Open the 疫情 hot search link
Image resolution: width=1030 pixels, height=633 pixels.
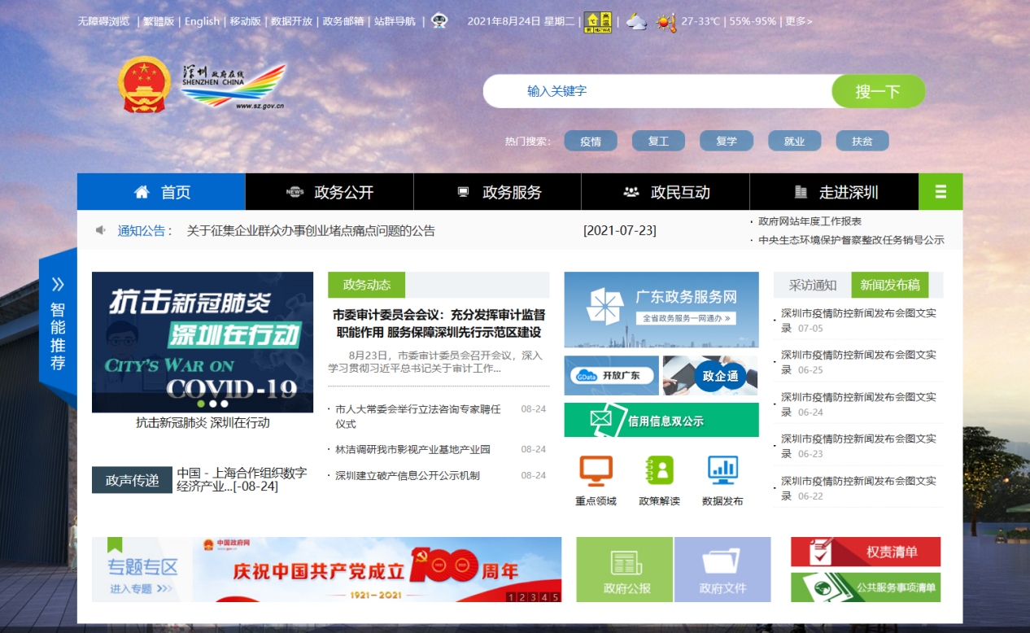pyautogui.click(x=591, y=141)
